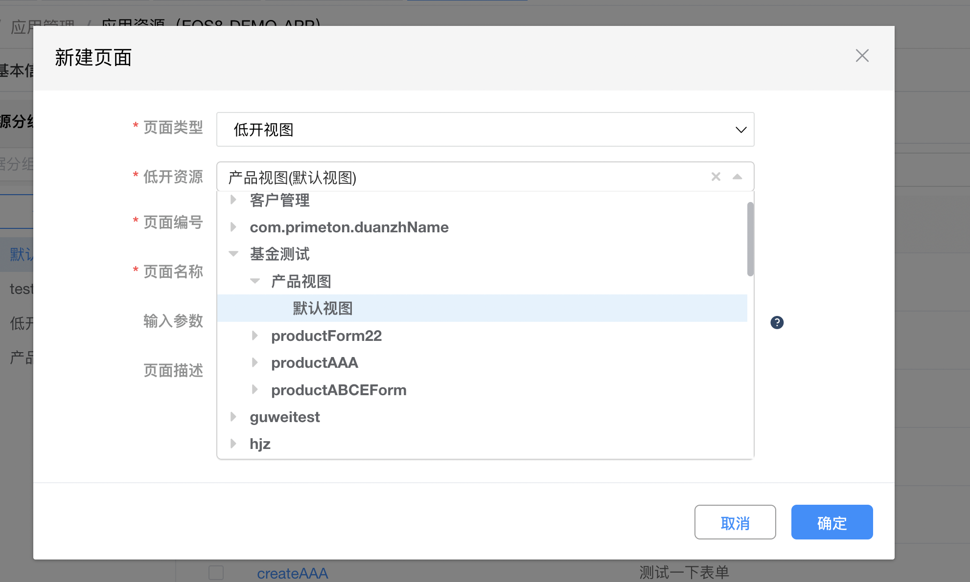The height and width of the screenshot is (582, 970).
Task: Open the 页面类型 dropdown arrow
Action: click(740, 130)
